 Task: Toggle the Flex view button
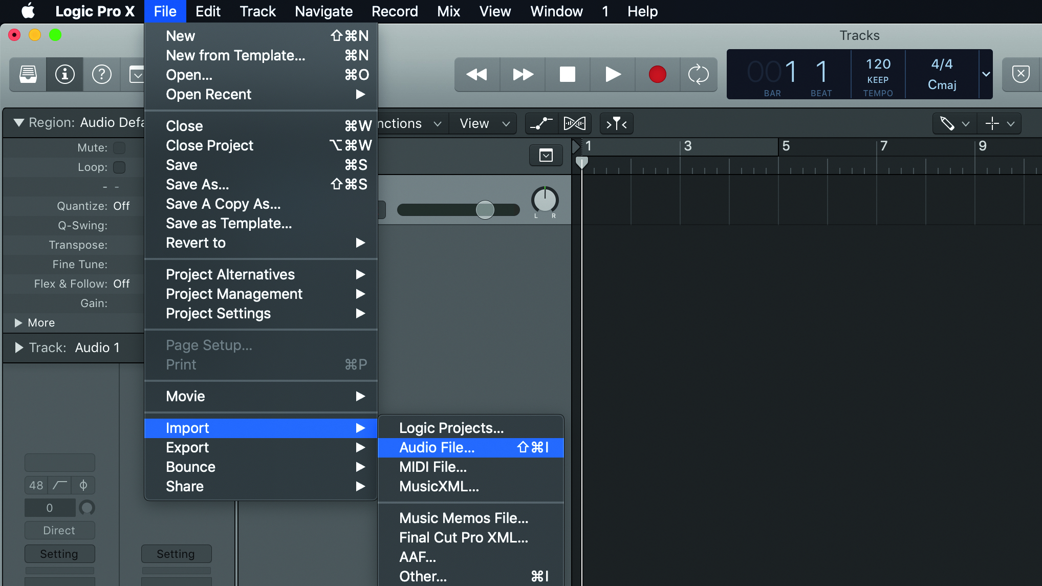[575, 123]
